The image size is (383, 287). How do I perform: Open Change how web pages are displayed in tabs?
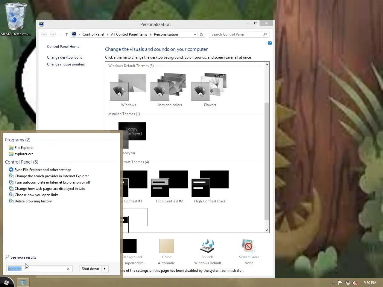(47, 189)
